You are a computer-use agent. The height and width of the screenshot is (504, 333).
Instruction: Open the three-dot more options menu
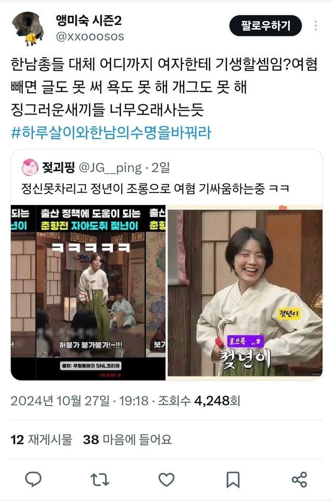pyautogui.click(x=316, y=25)
